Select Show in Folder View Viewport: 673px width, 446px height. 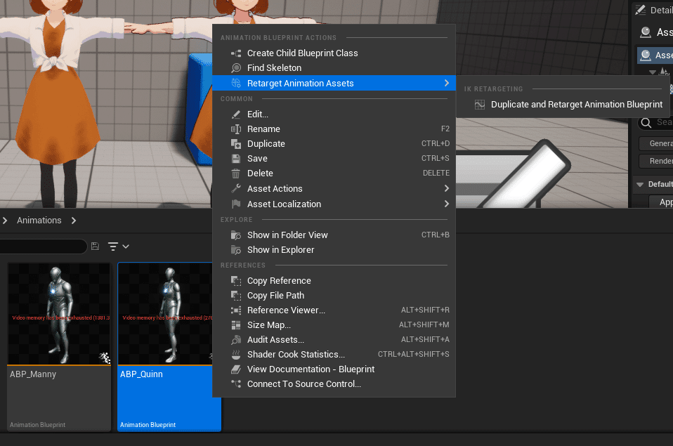pos(287,235)
